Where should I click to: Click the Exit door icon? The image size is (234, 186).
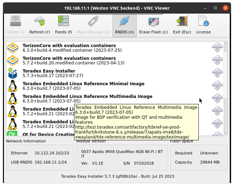pos(182,22)
